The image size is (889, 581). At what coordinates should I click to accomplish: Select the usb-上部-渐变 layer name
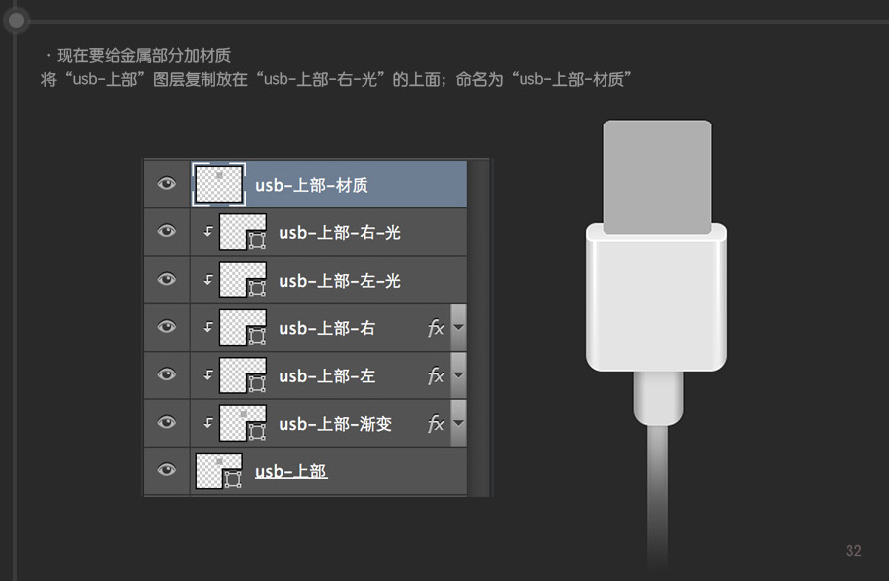(335, 423)
